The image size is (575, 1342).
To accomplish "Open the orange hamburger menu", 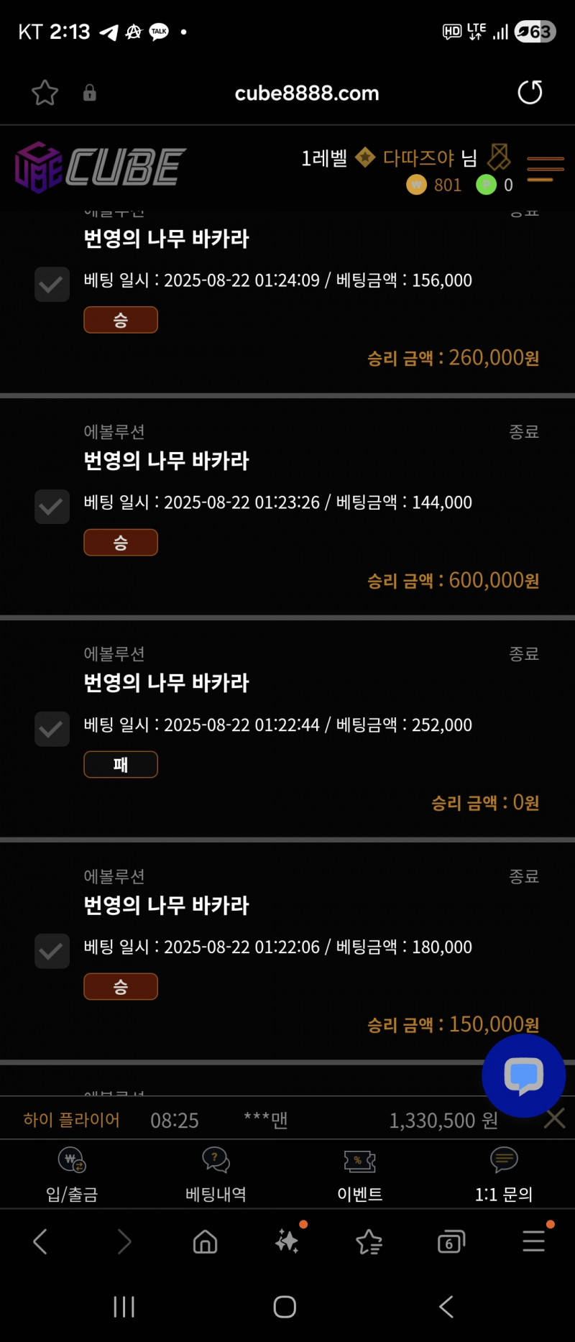I will [545, 170].
